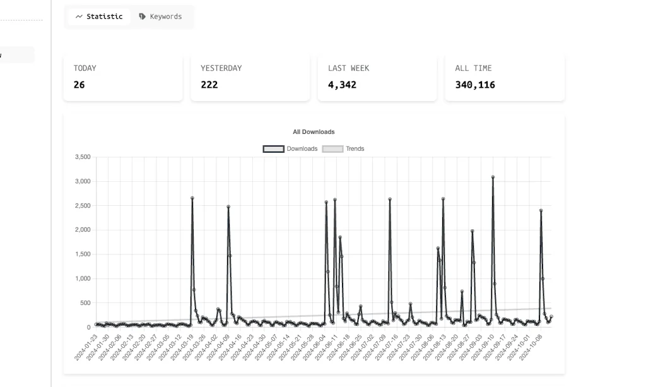Select the LAST WEEK card showing 4,342
This screenshot has height=387, width=646.
point(377,76)
